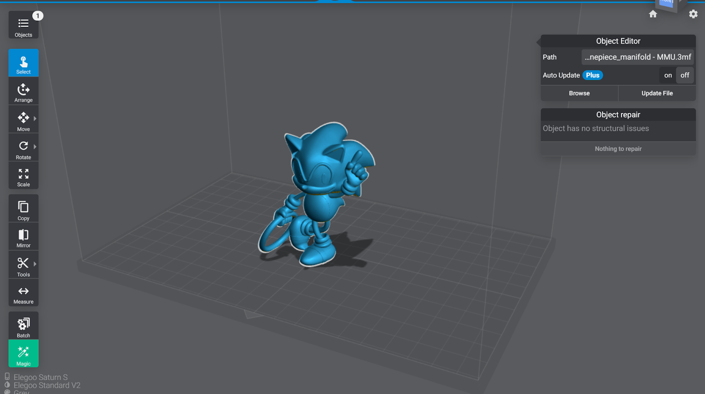
Task: Activate the Select tool
Action: click(23, 63)
